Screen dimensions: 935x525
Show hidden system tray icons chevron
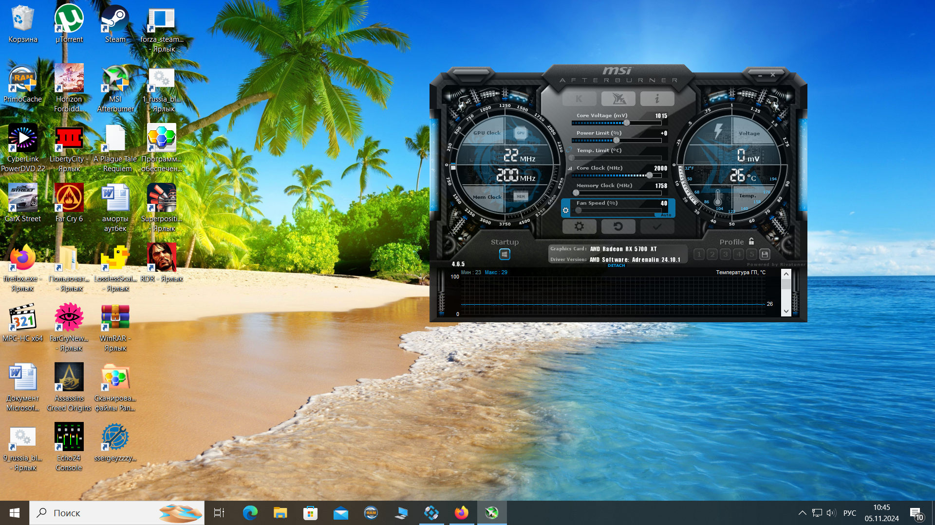click(x=802, y=513)
